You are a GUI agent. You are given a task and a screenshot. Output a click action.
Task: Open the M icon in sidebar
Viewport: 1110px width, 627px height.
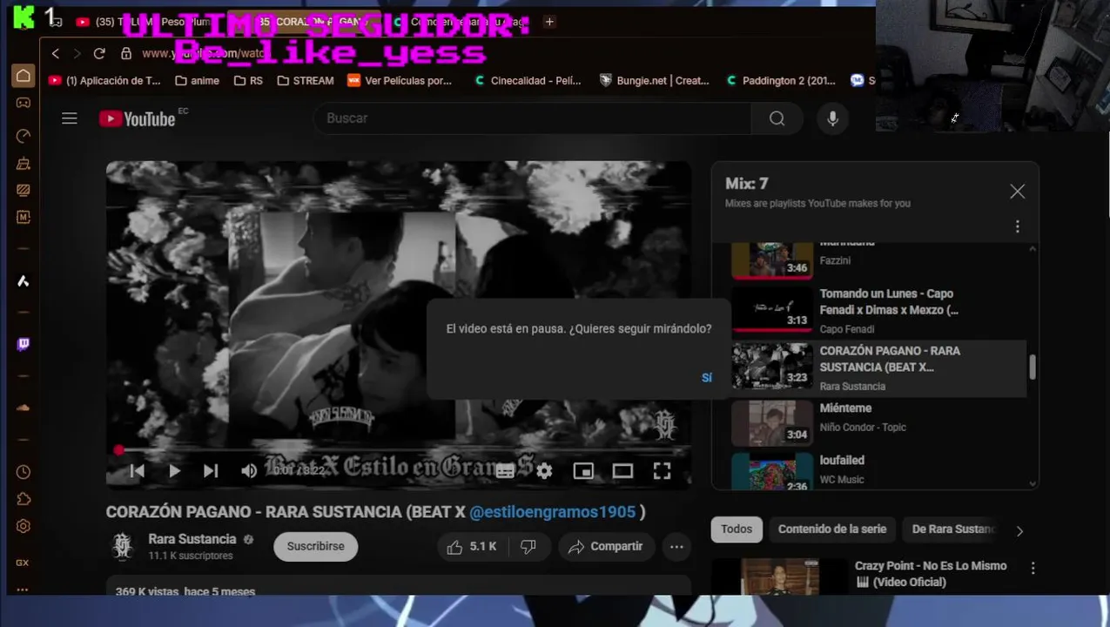point(24,217)
